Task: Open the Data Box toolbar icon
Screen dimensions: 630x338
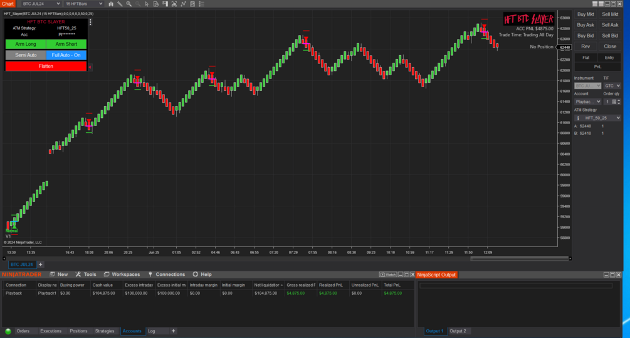Action: coord(156,4)
